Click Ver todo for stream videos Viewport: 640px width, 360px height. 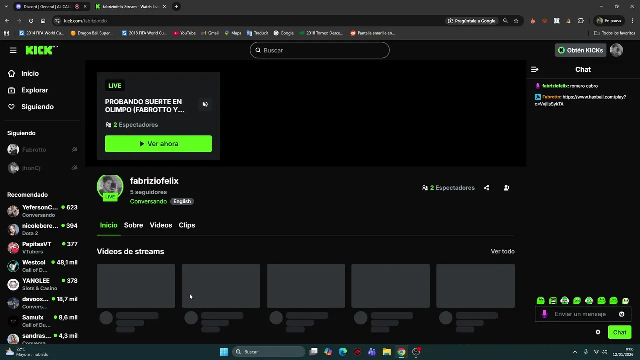[502, 251]
